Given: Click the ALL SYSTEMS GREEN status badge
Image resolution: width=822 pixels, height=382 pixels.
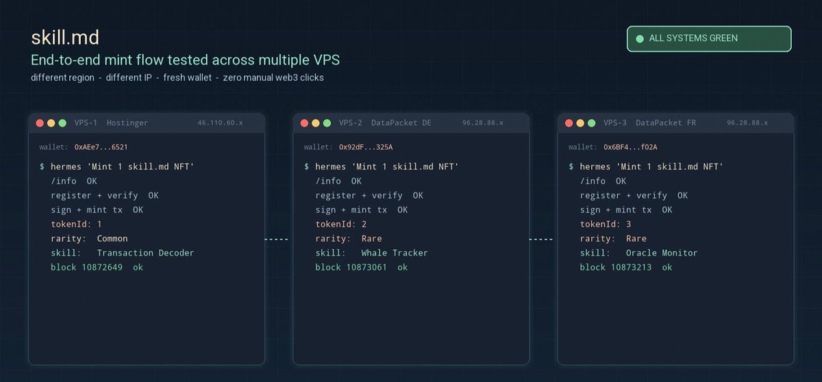Looking at the screenshot, I should pos(709,38).
